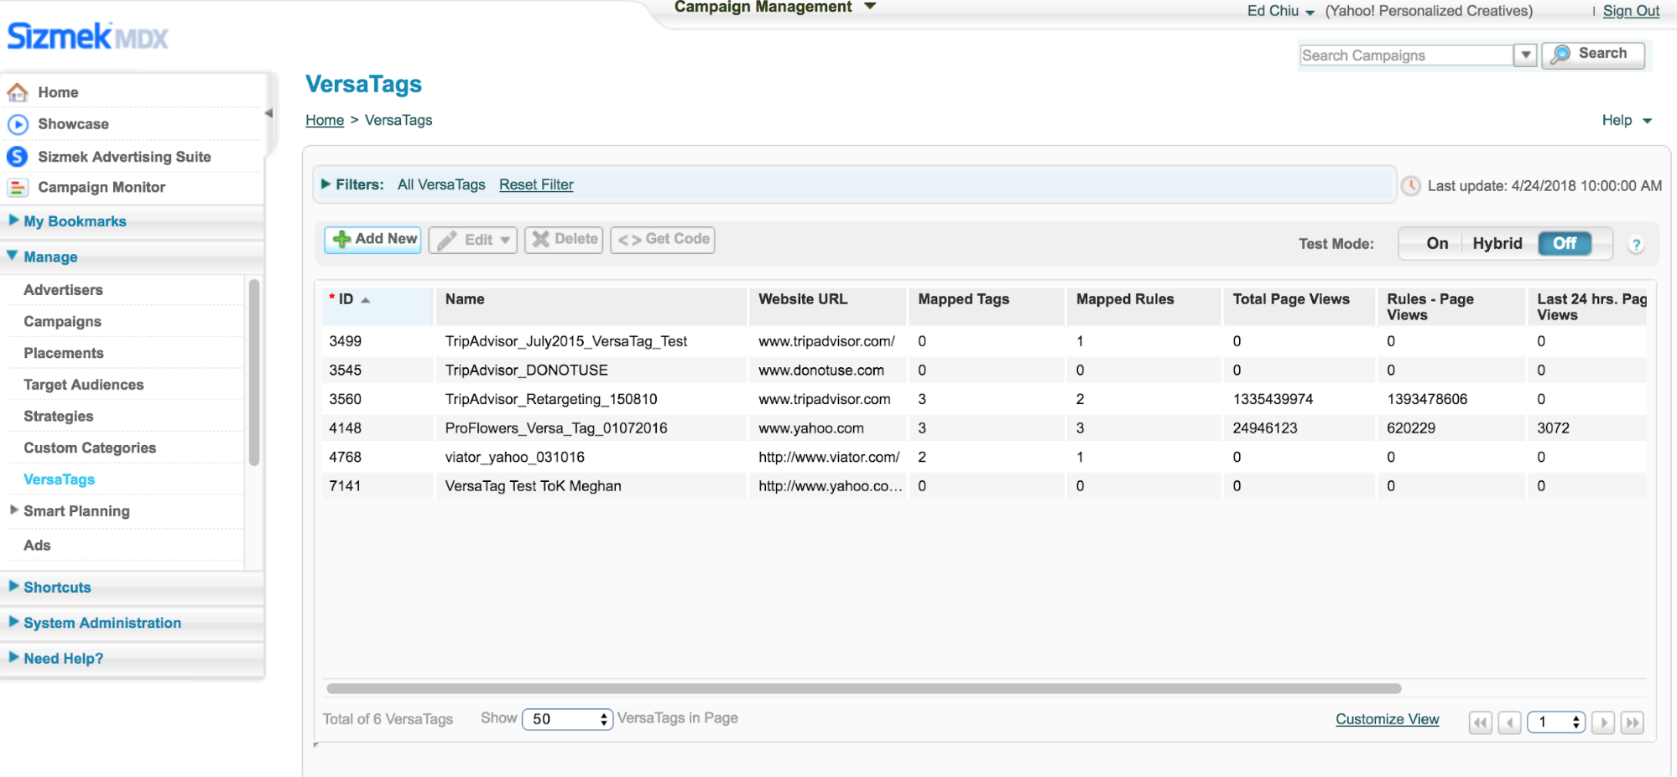Open the Campaign Management dropdown
1677x777 pixels.
870,7
